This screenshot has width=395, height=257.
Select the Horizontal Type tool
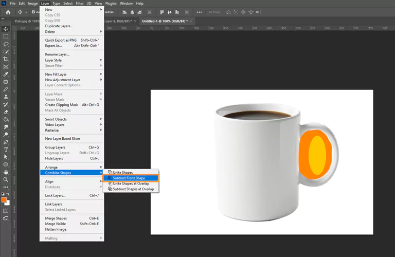[x=6, y=150]
